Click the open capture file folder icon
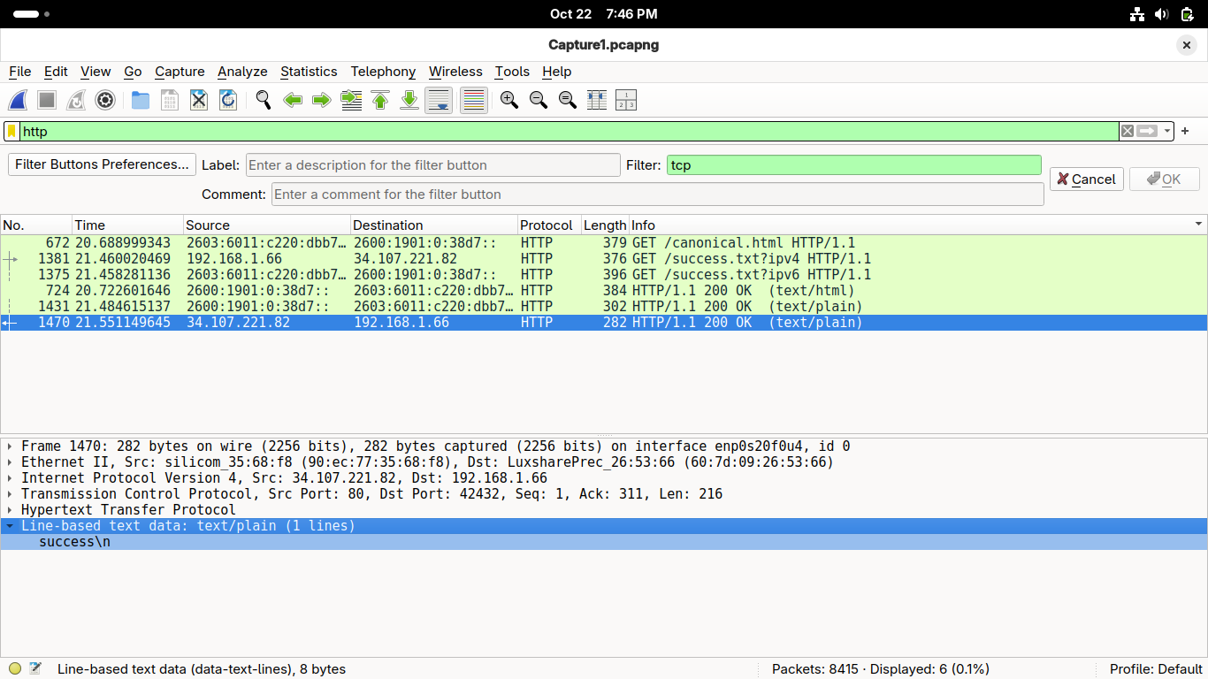The image size is (1208, 679). coord(141,101)
